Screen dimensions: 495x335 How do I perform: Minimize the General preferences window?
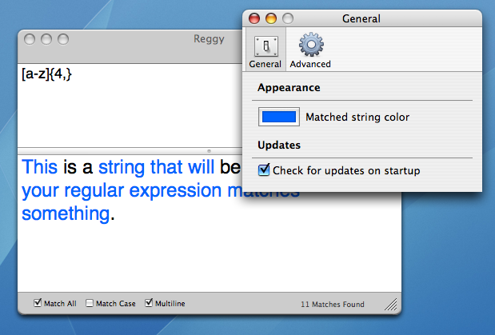(x=271, y=18)
